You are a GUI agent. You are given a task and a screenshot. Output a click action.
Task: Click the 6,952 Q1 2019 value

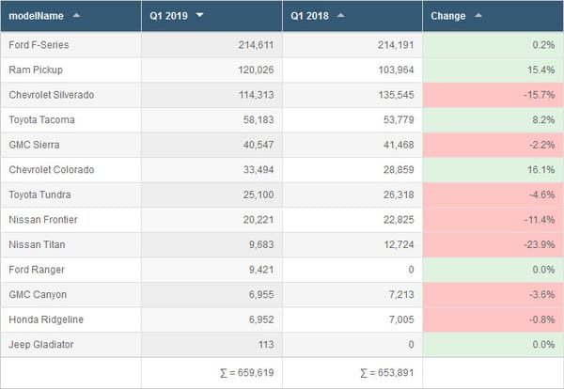coord(261,319)
